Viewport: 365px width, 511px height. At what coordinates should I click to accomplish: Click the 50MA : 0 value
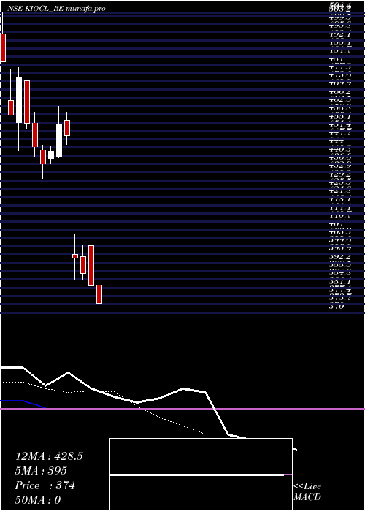[38, 500]
